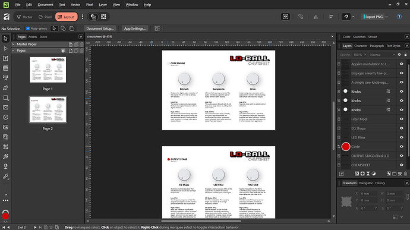Viewport: 410px width, 230px height.
Task: Open the File menu
Action: [x=17, y=5]
